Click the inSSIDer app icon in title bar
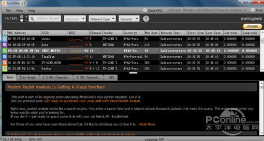The width and height of the screenshot is (264, 141). click(4, 3)
